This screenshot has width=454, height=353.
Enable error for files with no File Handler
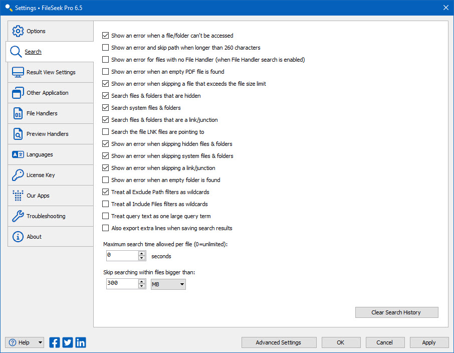(105, 59)
